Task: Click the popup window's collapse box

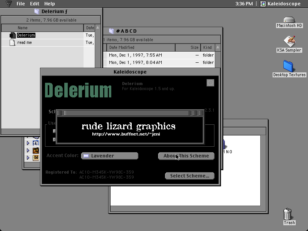Action: tap(201, 113)
